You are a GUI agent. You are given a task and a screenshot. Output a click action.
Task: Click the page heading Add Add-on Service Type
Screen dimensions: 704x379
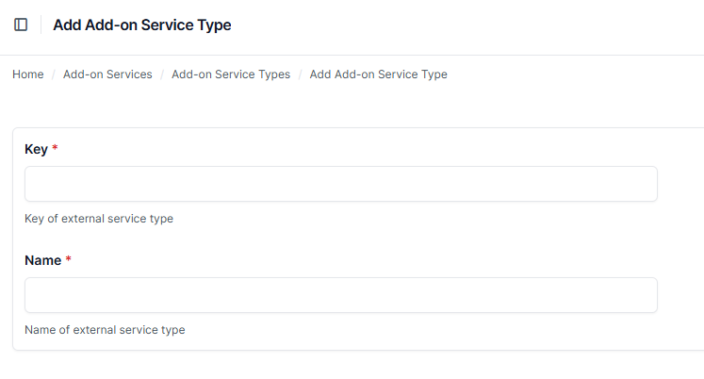[142, 25]
